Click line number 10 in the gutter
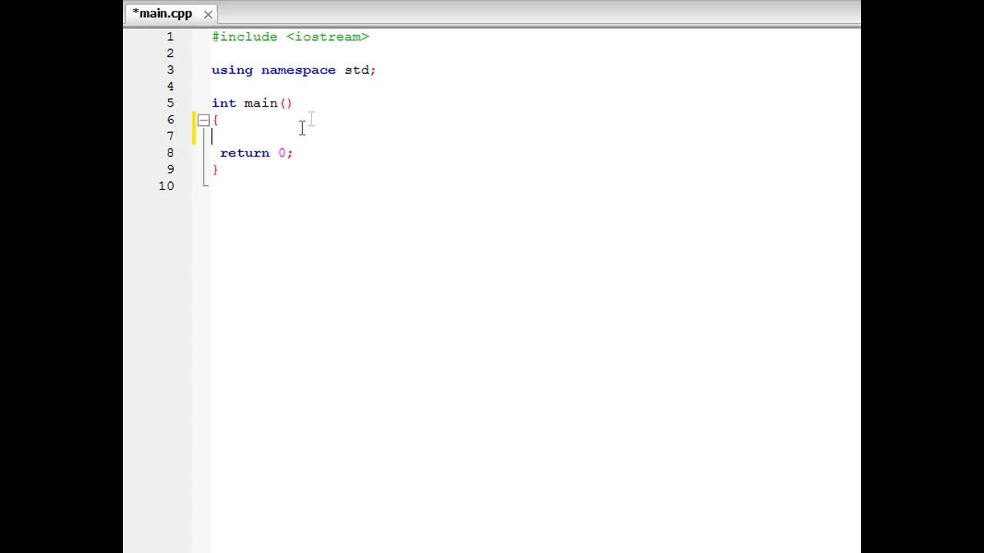 (166, 186)
